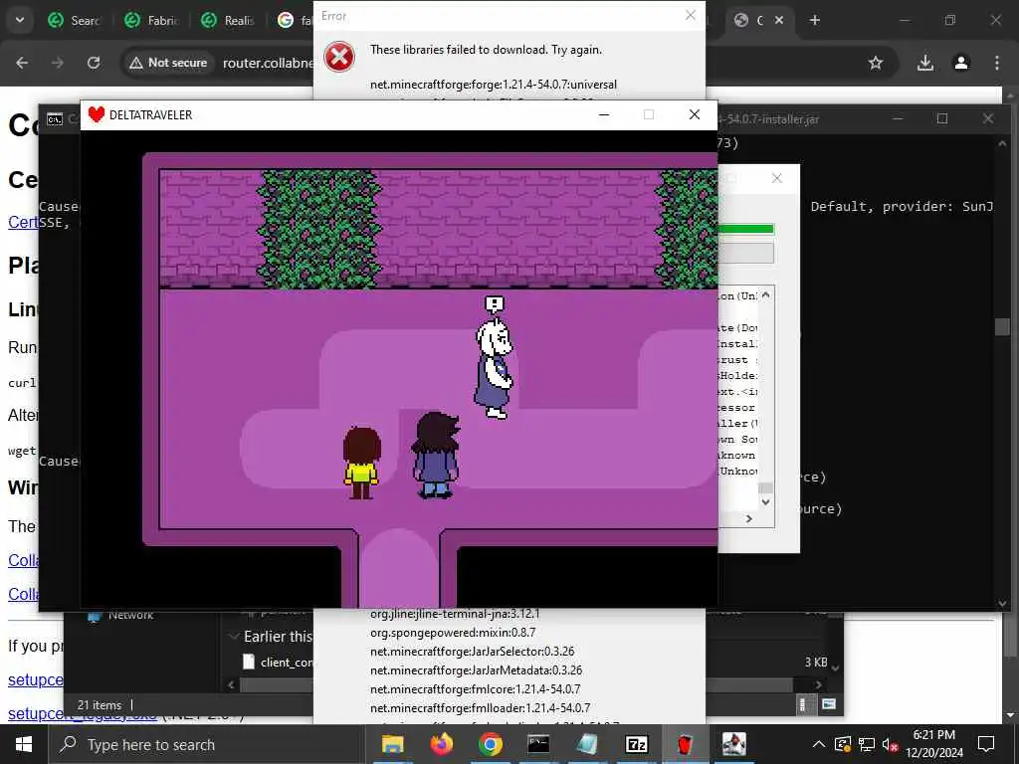The width and height of the screenshot is (1019, 764).
Task: Bookmark this page with the star icon
Action: click(876, 63)
